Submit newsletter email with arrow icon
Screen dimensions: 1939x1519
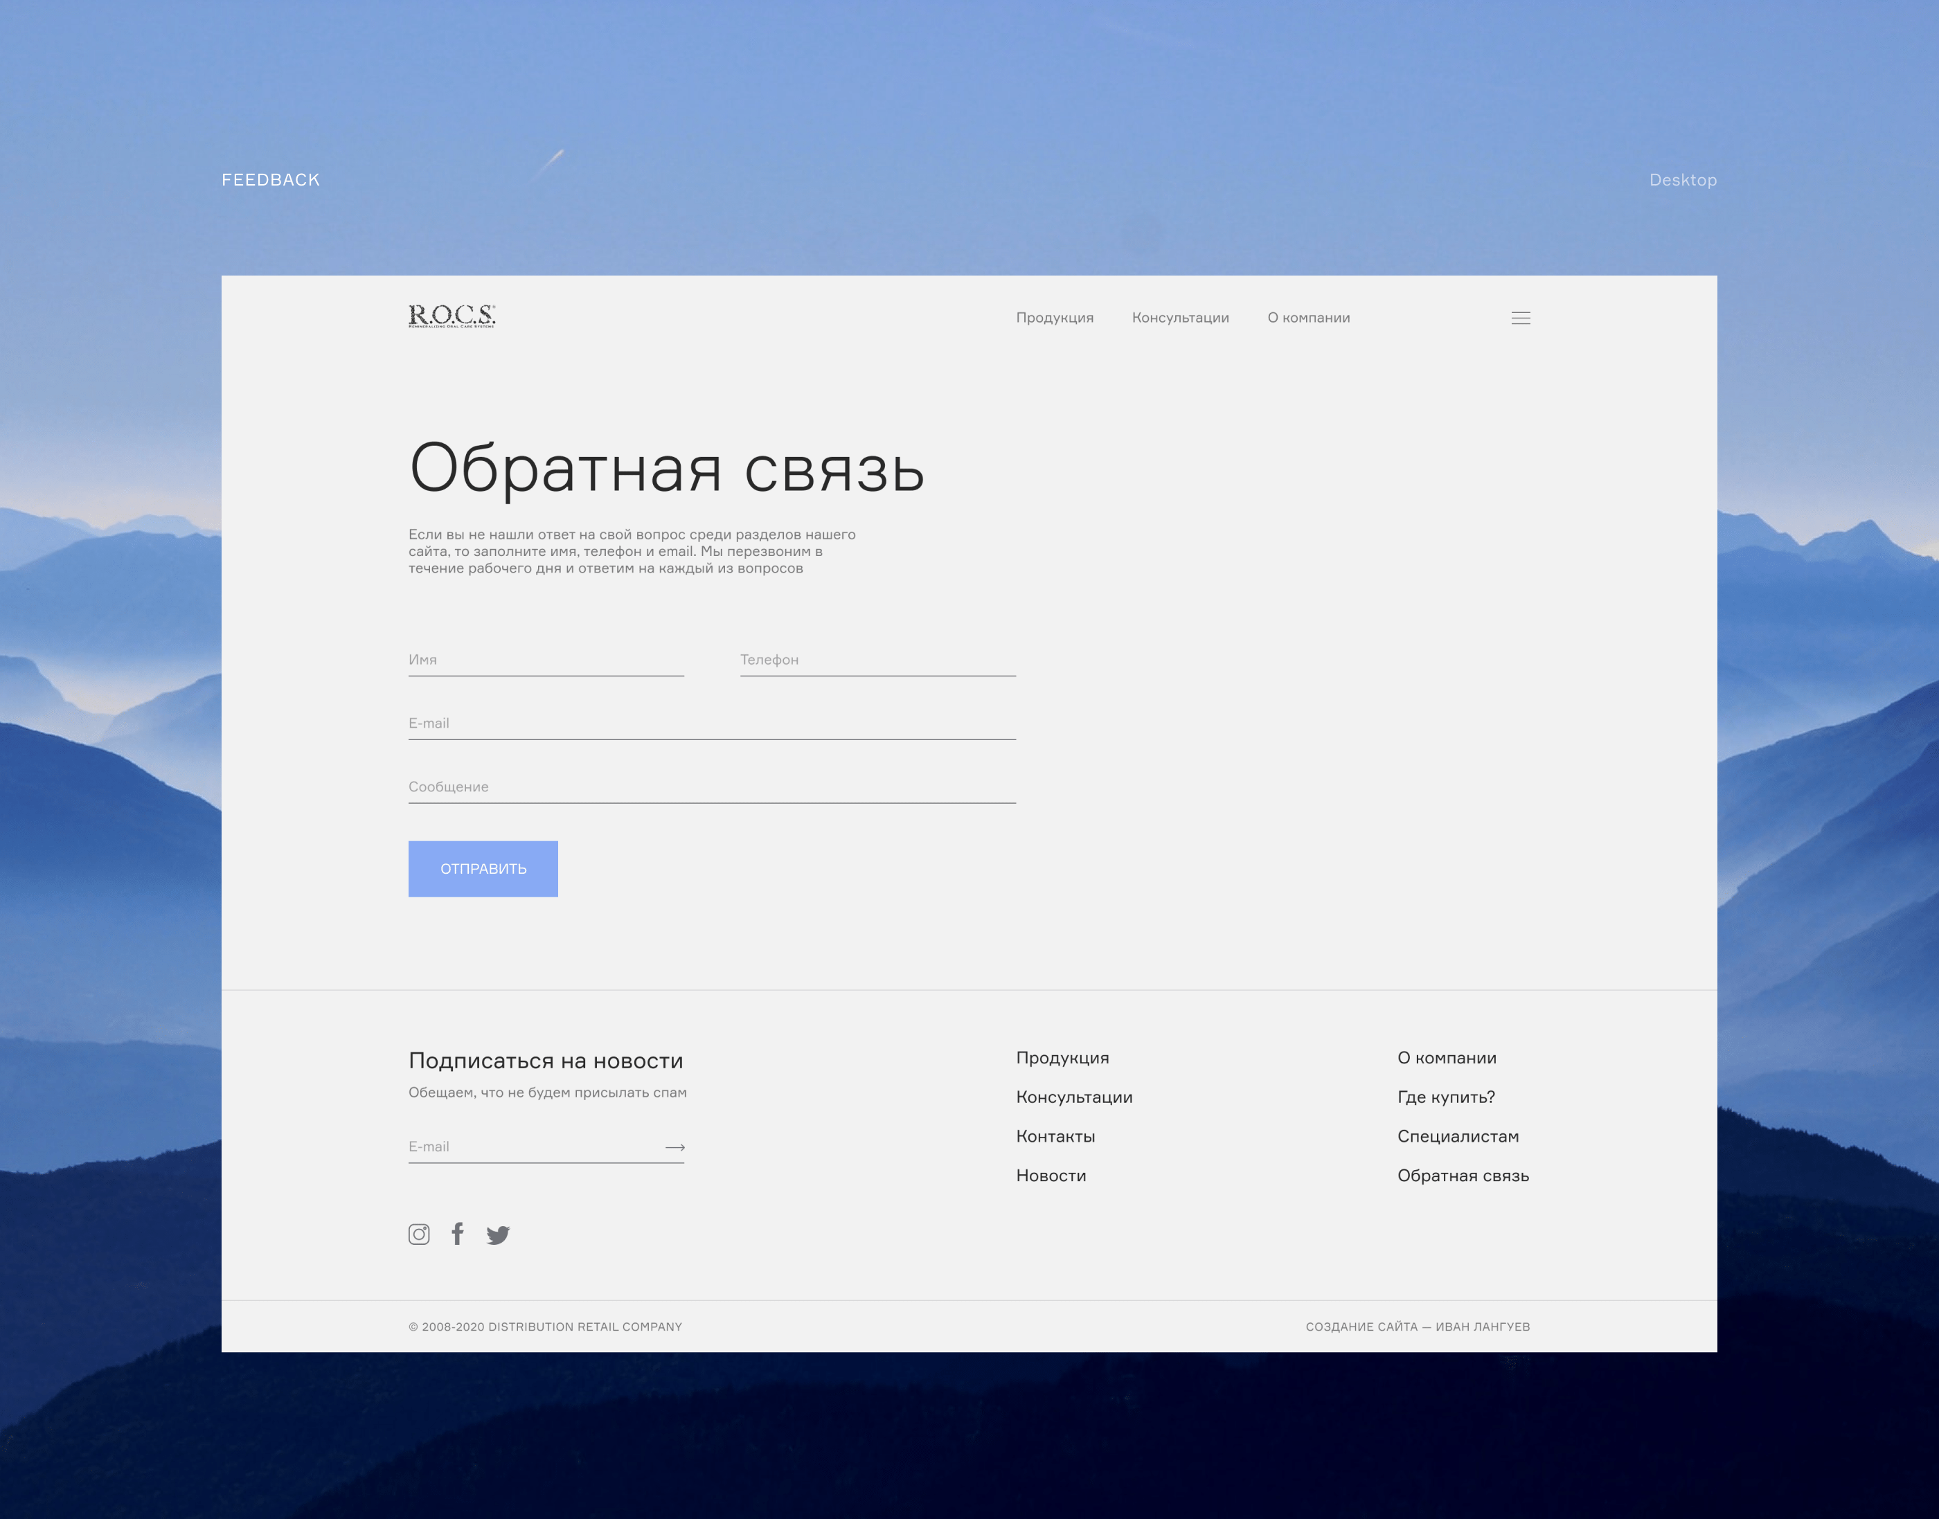[x=675, y=1147]
